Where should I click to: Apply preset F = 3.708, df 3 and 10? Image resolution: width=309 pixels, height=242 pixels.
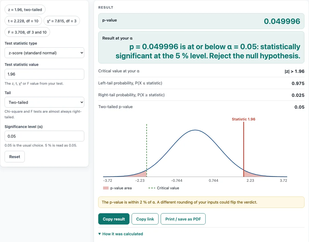coord(27,32)
